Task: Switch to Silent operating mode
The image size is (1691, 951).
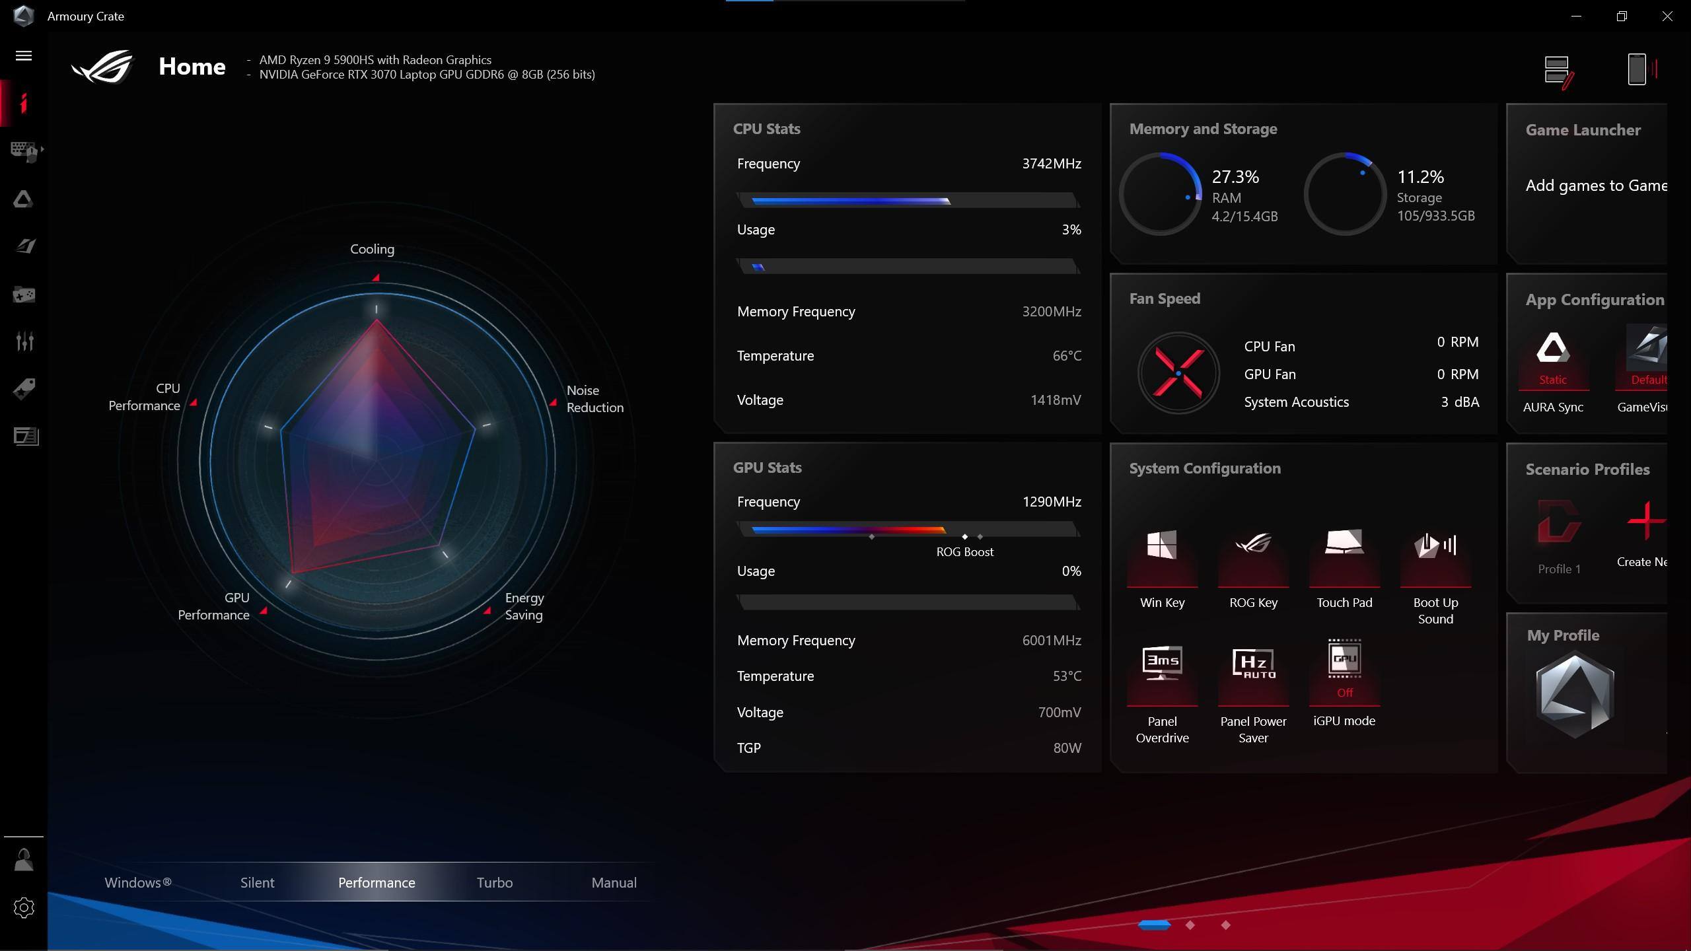Action: 257,882
